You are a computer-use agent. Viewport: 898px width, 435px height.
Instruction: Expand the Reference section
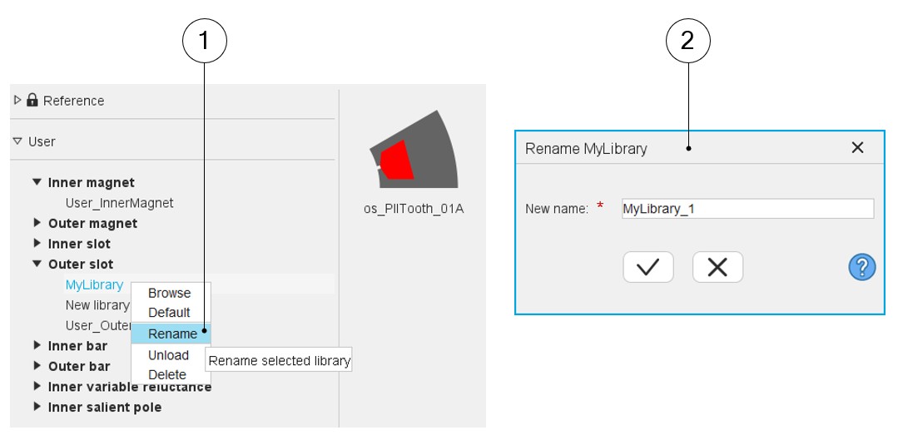pyautogui.click(x=18, y=100)
